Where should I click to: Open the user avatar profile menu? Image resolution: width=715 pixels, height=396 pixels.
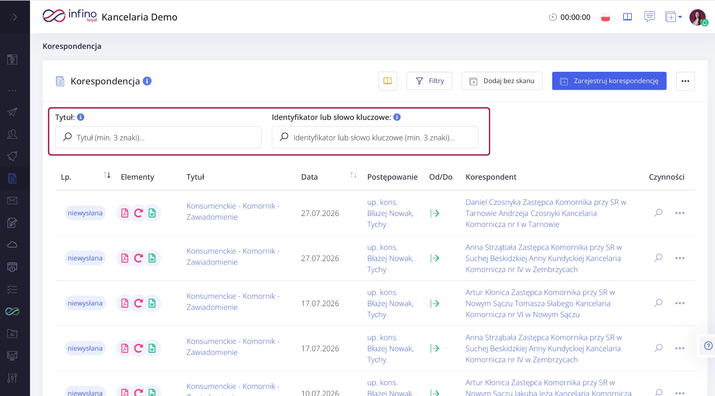[698, 17]
